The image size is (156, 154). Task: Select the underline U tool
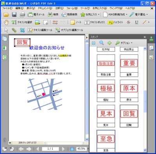136,22
